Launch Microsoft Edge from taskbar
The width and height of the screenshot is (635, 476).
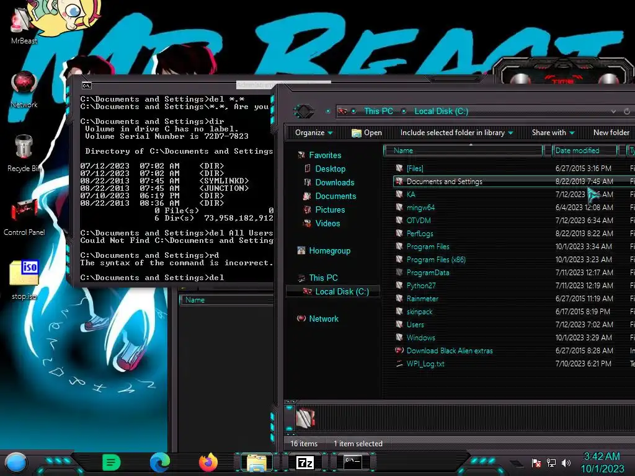click(160, 462)
